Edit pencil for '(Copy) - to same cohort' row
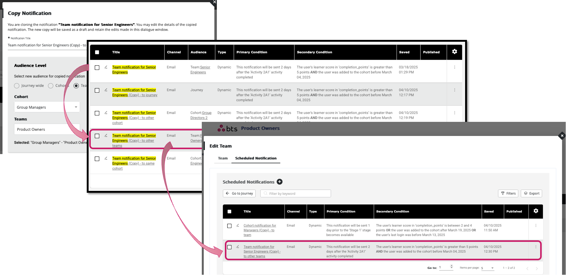 tap(106, 158)
